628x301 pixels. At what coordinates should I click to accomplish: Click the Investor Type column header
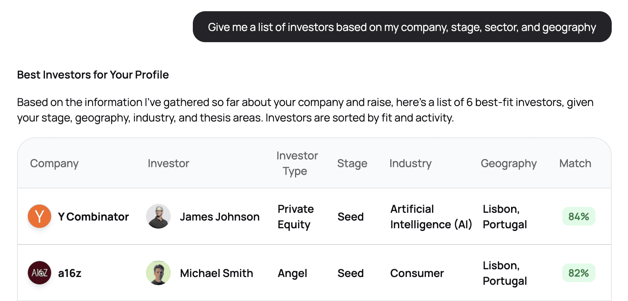297,163
